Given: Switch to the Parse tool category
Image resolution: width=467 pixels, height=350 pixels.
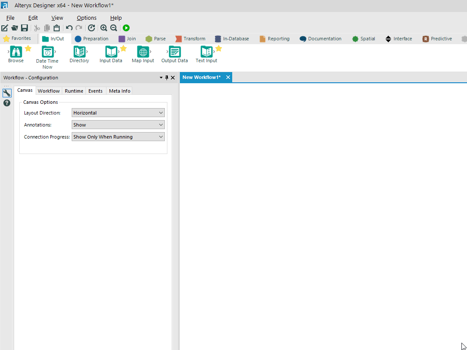Looking at the screenshot, I should 155,39.
